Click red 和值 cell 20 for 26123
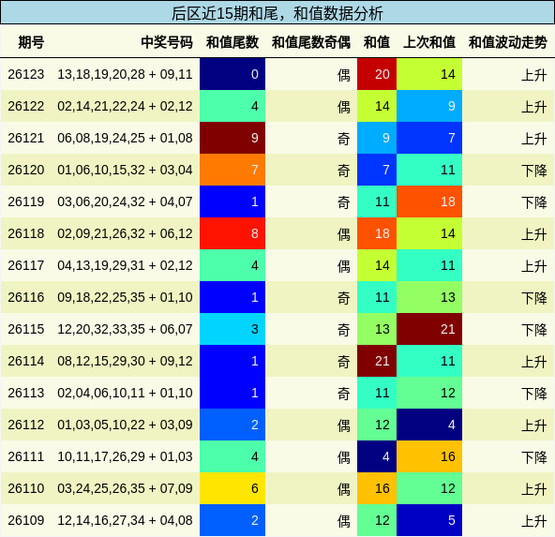 click(x=377, y=74)
